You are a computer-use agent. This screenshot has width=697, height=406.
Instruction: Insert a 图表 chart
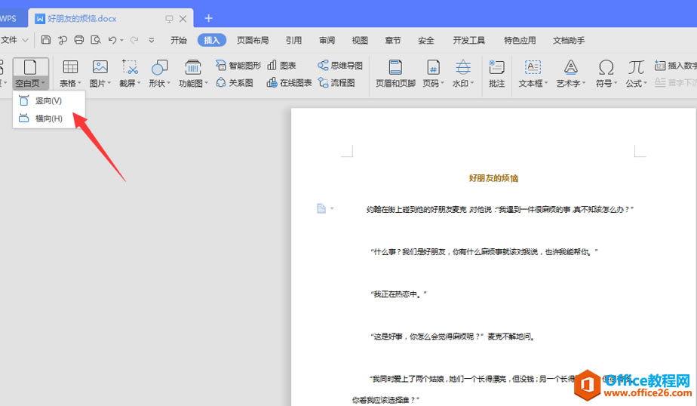[281, 66]
